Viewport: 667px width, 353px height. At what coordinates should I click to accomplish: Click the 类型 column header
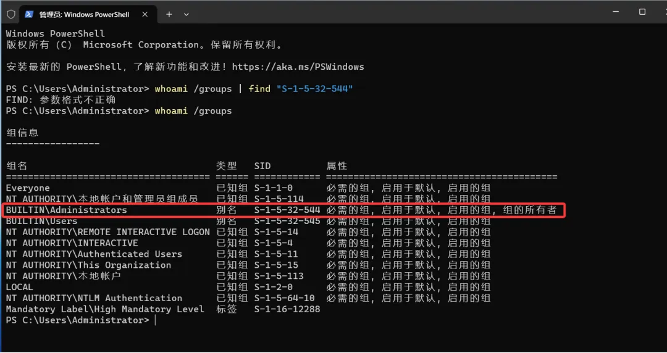[226, 166]
